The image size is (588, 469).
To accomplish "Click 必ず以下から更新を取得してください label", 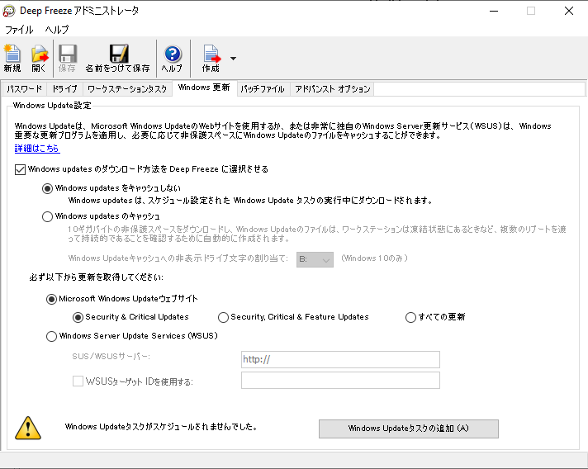I will (x=96, y=277).
